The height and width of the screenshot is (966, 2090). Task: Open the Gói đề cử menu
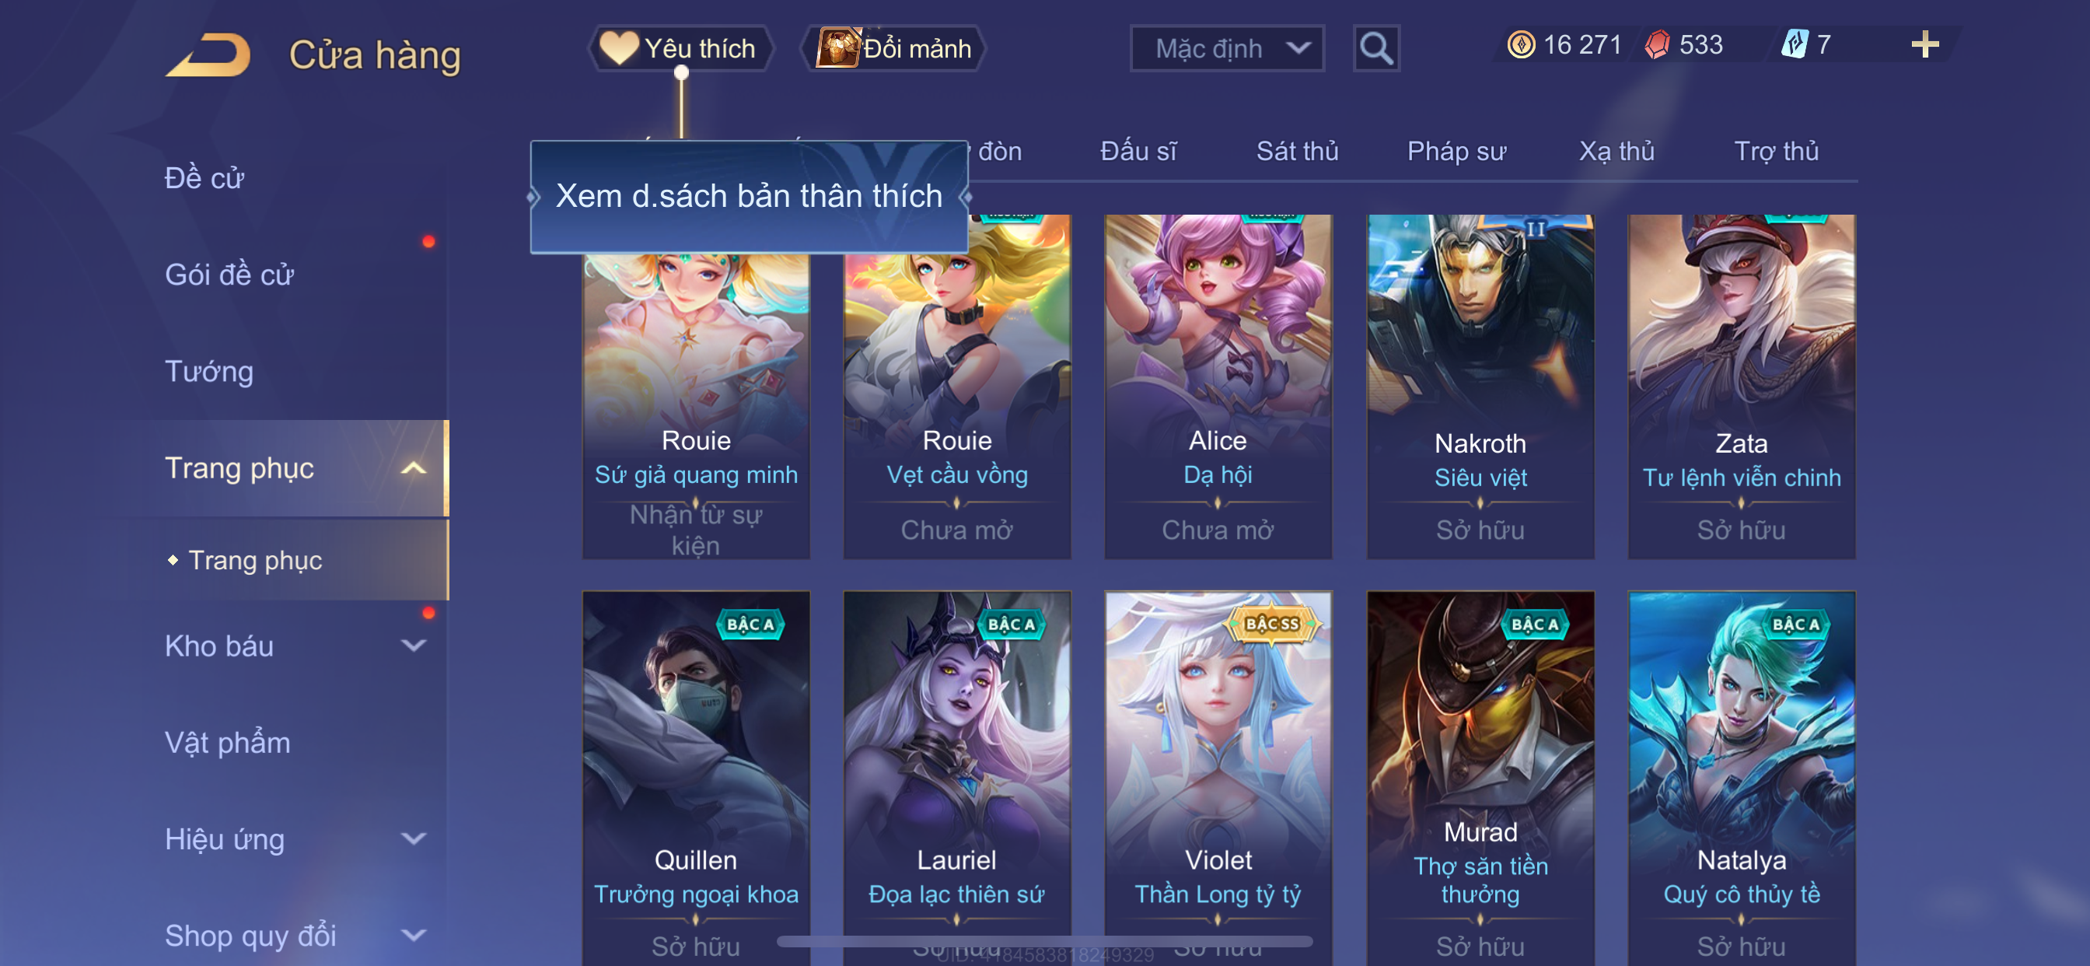point(229,275)
